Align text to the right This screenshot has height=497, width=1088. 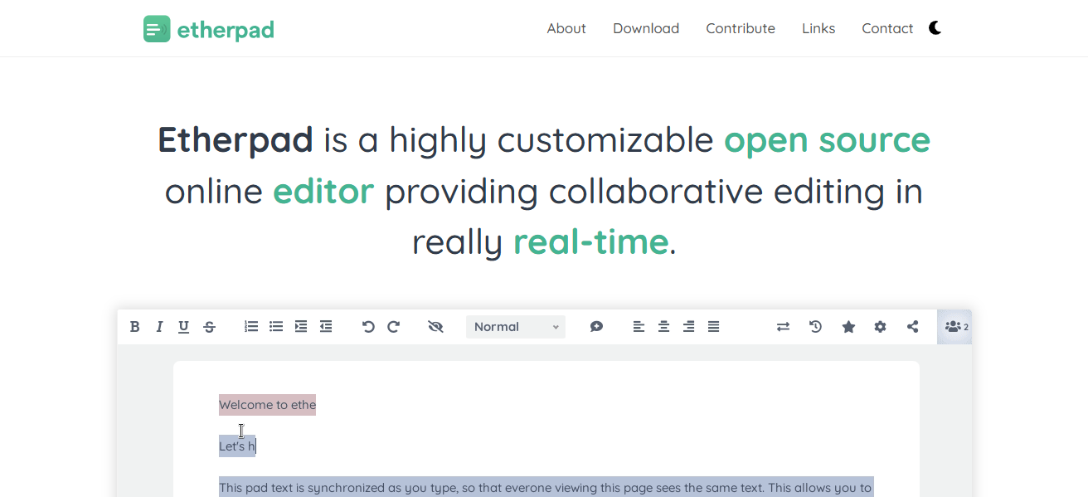pyautogui.click(x=688, y=327)
